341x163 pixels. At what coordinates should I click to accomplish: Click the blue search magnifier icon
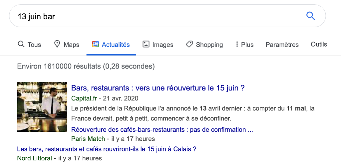310,16
